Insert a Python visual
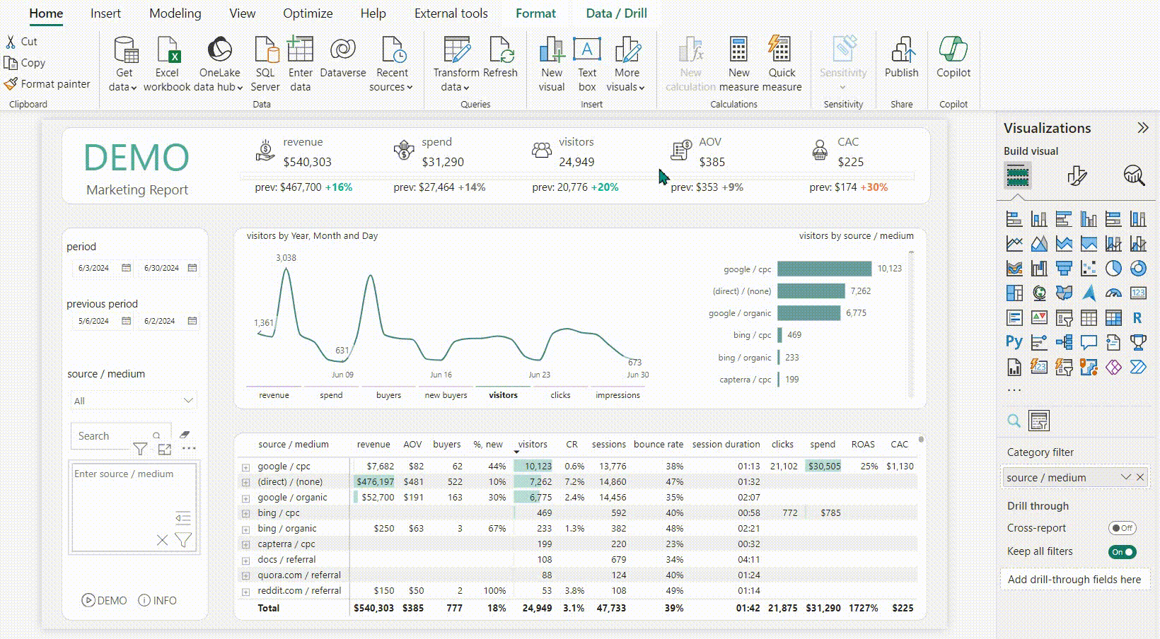This screenshot has width=1160, height=639. pyautogui.click(x=1014, y=342)
